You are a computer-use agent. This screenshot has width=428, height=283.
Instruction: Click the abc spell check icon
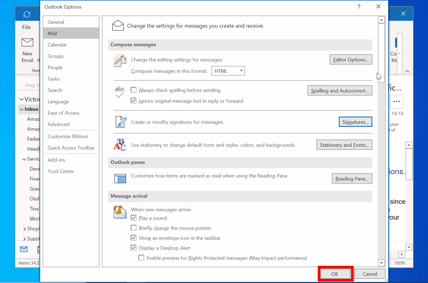pyautogui.click(x=120, y=92)
